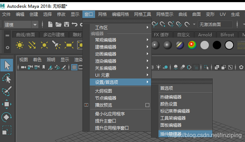Expand the 常规编辑器 submenu
Screen dimensions: 245x142
(x=120, y=40)
